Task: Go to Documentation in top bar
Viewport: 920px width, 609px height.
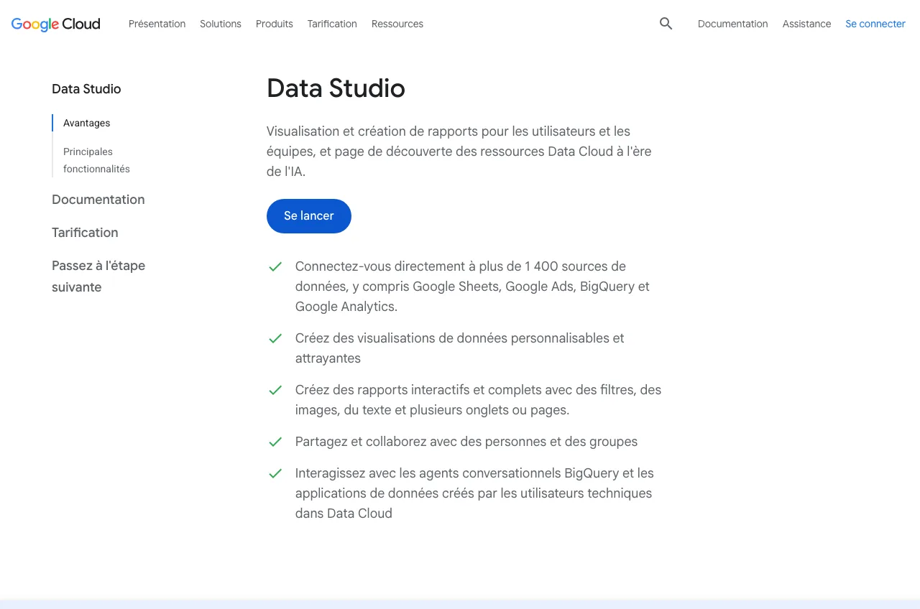Action: pyautogui.click(x=732, y=24)
